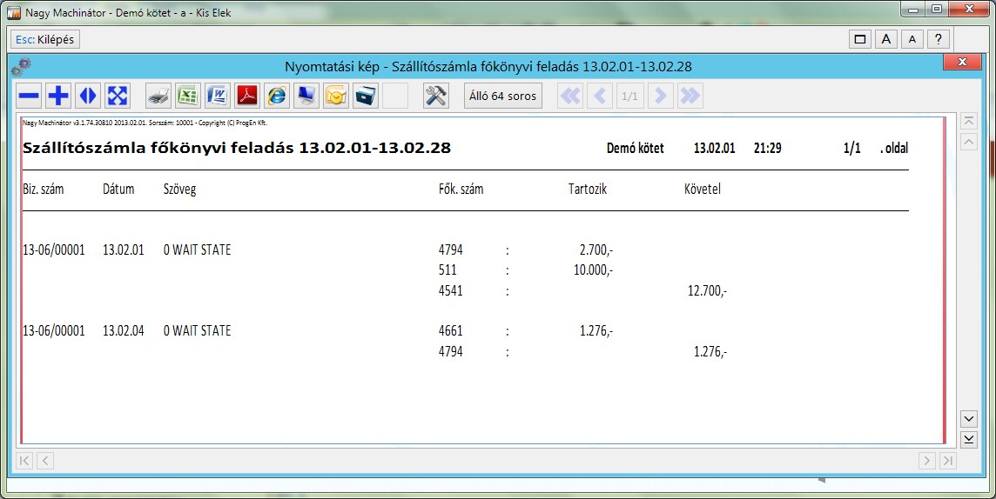The image size is (996, 499).
Task: Click amount 1.276,- in Tartozik column
Action: tap(596, 331)
